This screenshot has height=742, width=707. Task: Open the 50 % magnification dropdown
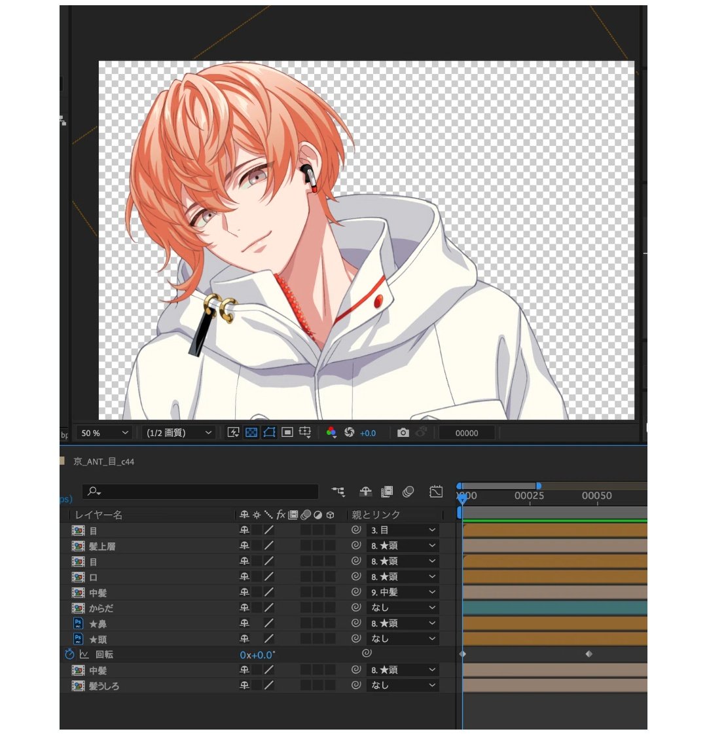[104, 432]
